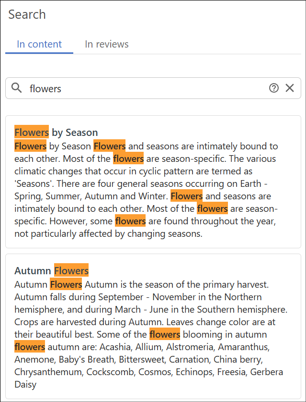Screen dimensions: 306x402
Task: Clear the search query with X
Action: pyautogui.click(x=290, y=88)
